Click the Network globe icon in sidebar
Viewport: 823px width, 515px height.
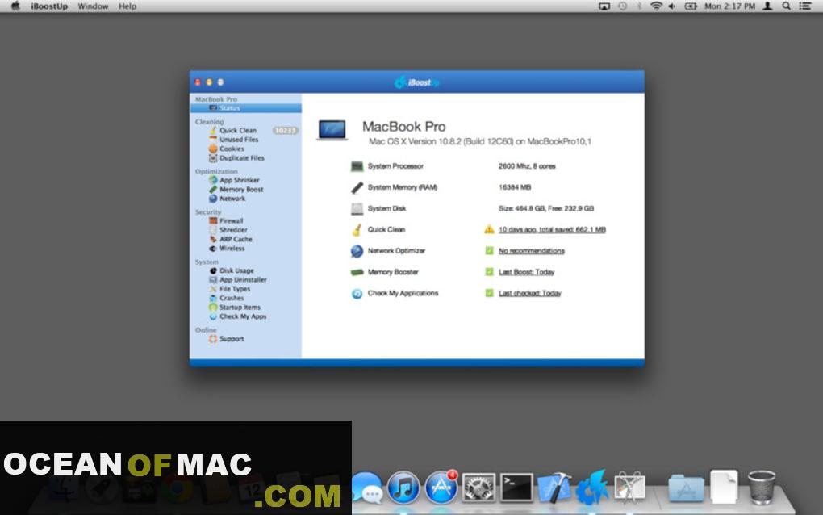pyautogui.click(x=213, y=199)
